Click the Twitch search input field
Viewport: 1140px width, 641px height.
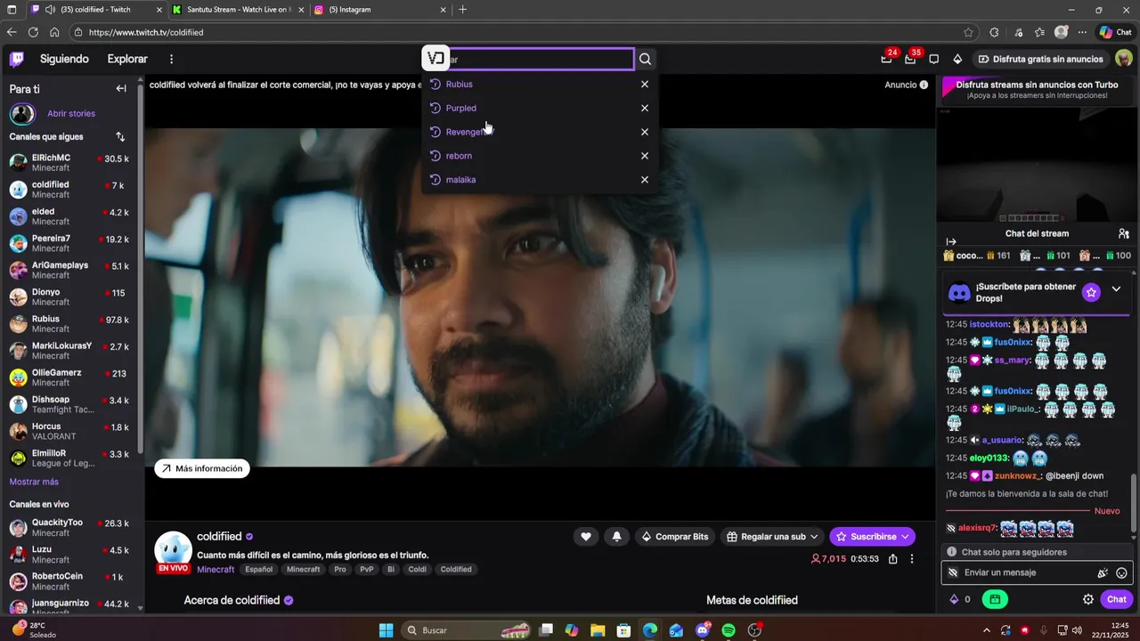[527, 59]
